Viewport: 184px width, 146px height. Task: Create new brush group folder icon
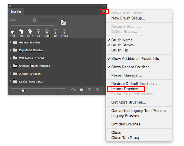(82, 90)
